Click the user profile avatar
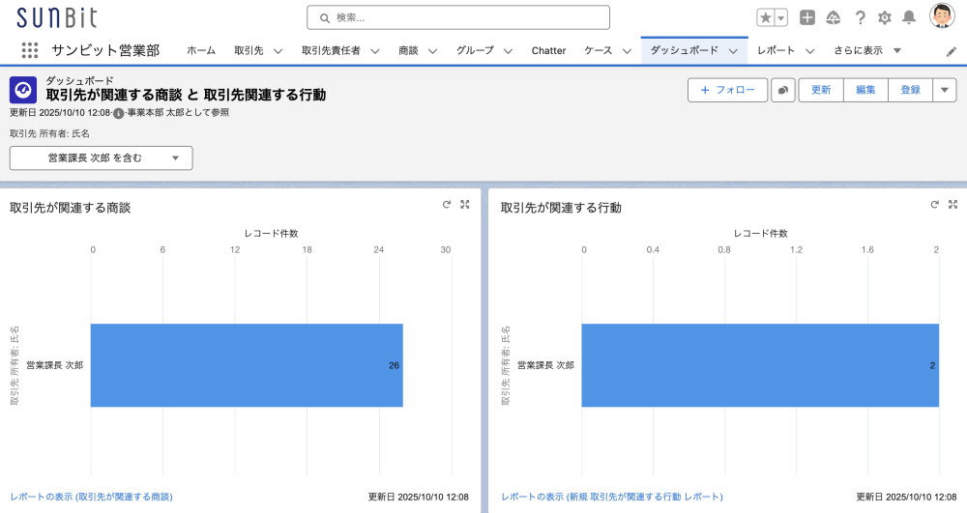Image resolution: width=967 pixels, height=513 pixels. click(x=942, y=16)
